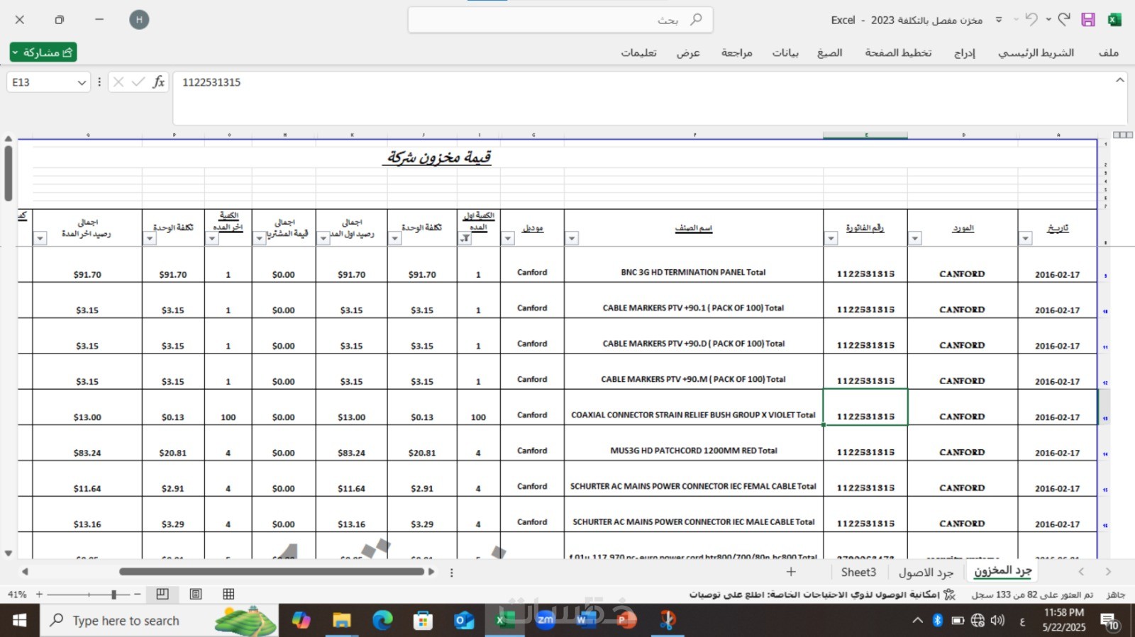Click the Insert Function fx icon
1135x637 pixels.
point(158,82)
